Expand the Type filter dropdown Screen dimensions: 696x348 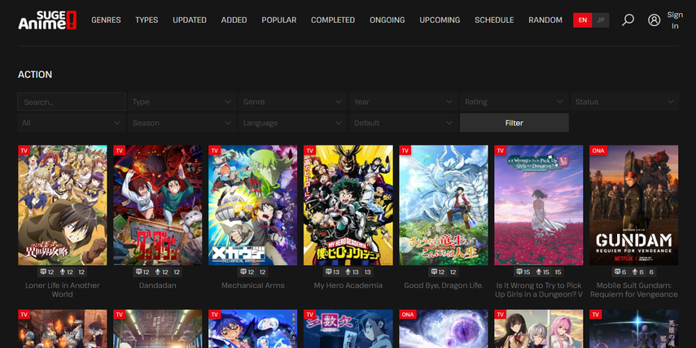pyautogui.click(x=182, y=102)
